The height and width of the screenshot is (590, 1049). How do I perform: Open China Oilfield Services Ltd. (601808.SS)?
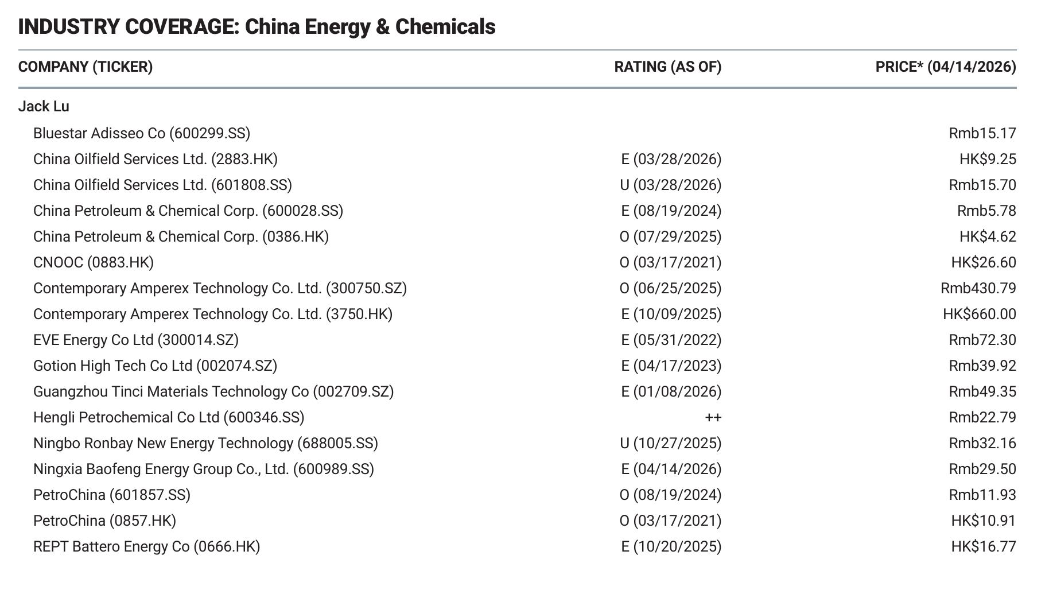click(x=162, y=185)
